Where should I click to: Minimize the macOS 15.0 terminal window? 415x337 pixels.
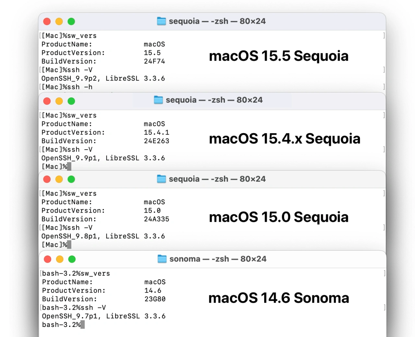(x=59, y=179)
